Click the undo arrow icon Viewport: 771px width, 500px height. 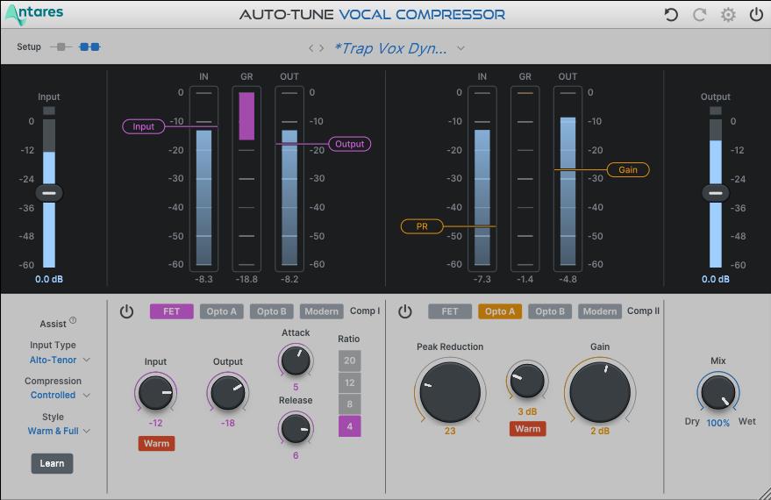point(671,15)
